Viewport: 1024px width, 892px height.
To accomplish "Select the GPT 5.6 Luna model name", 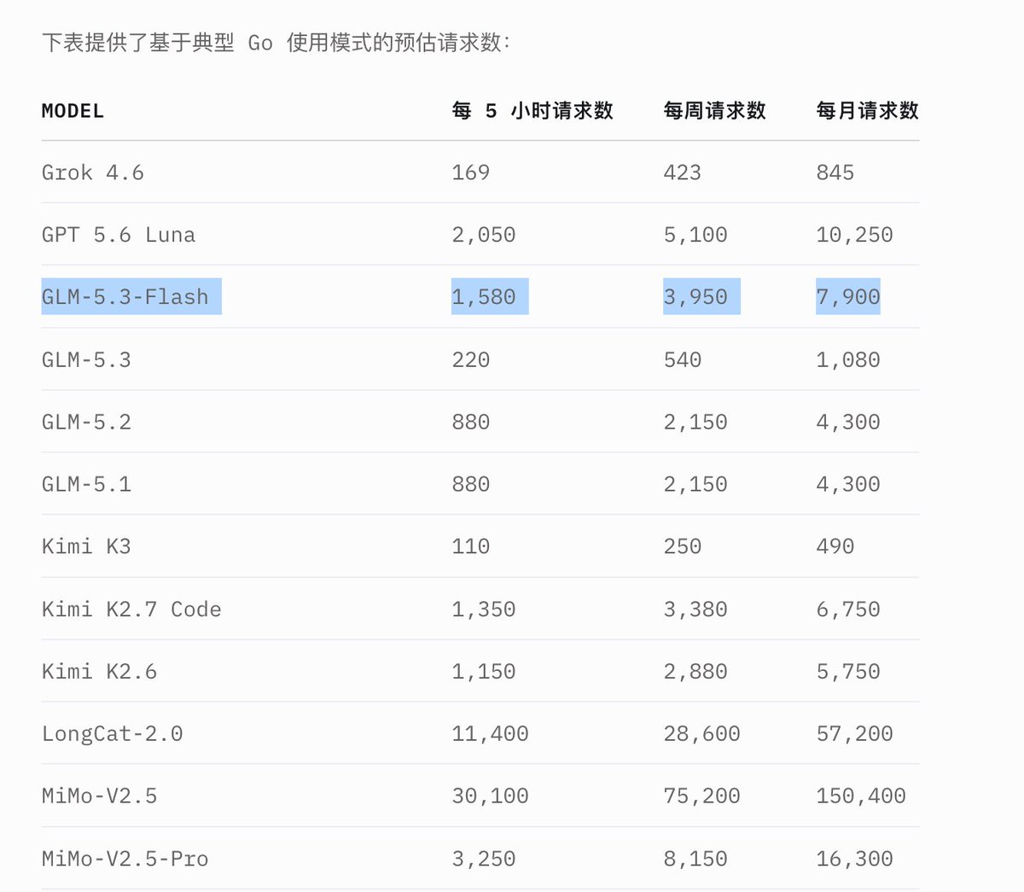I will point(119,235).
